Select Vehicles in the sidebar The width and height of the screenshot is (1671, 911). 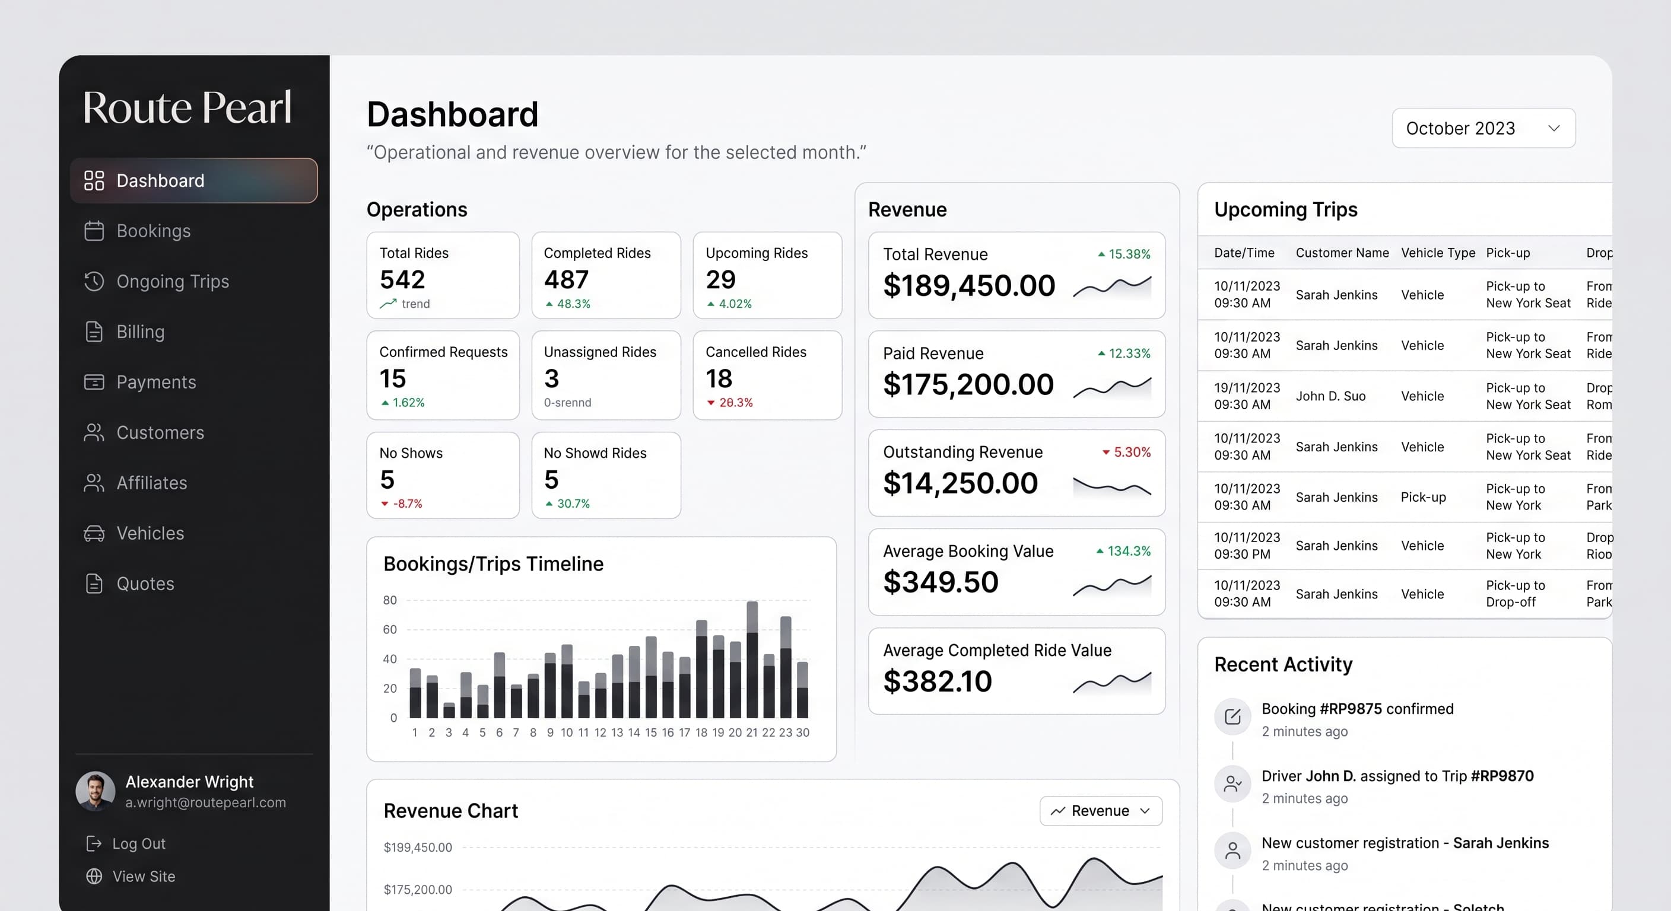pyautogui.click(x=194, y=533)
